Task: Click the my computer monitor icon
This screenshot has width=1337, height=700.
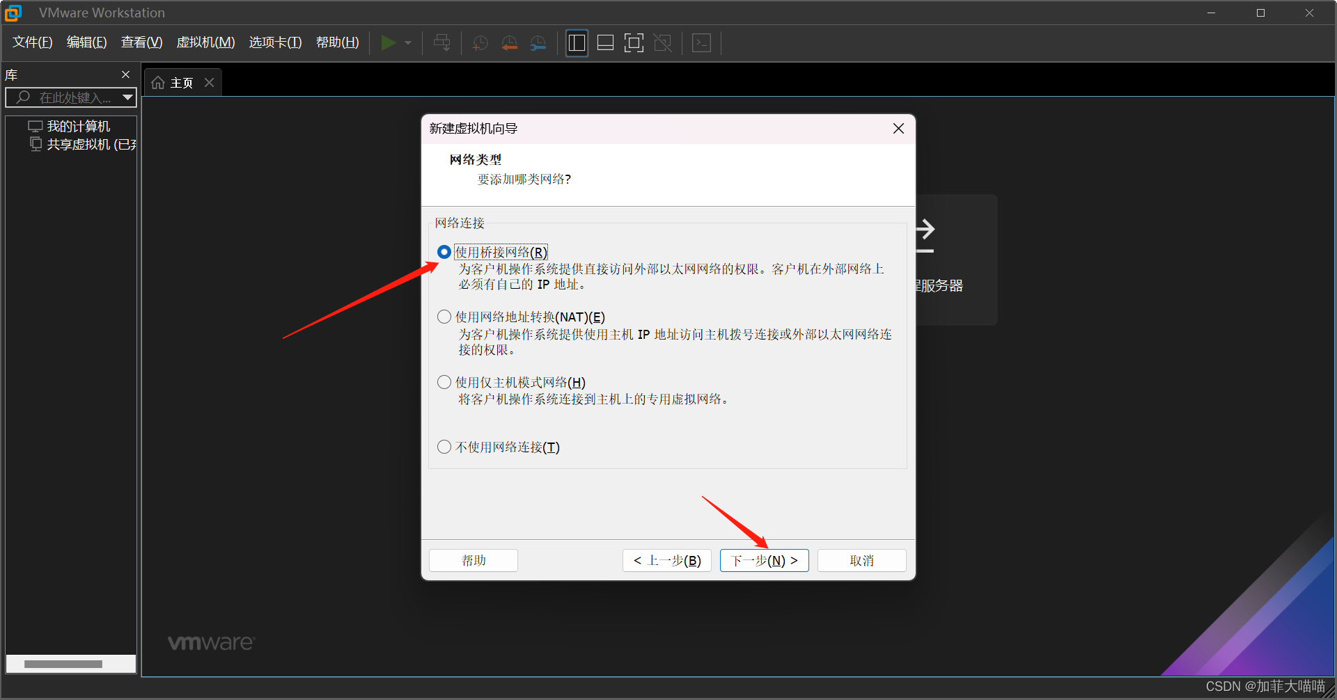Action: 36,127
